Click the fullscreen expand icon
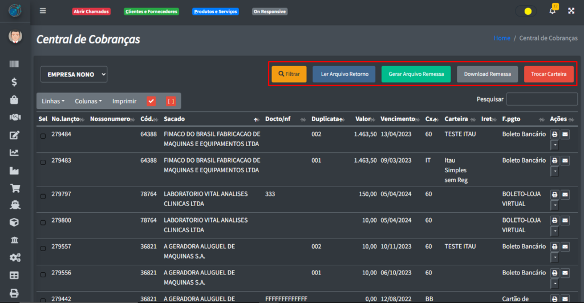Screen dimensions: 584x303 571,11
